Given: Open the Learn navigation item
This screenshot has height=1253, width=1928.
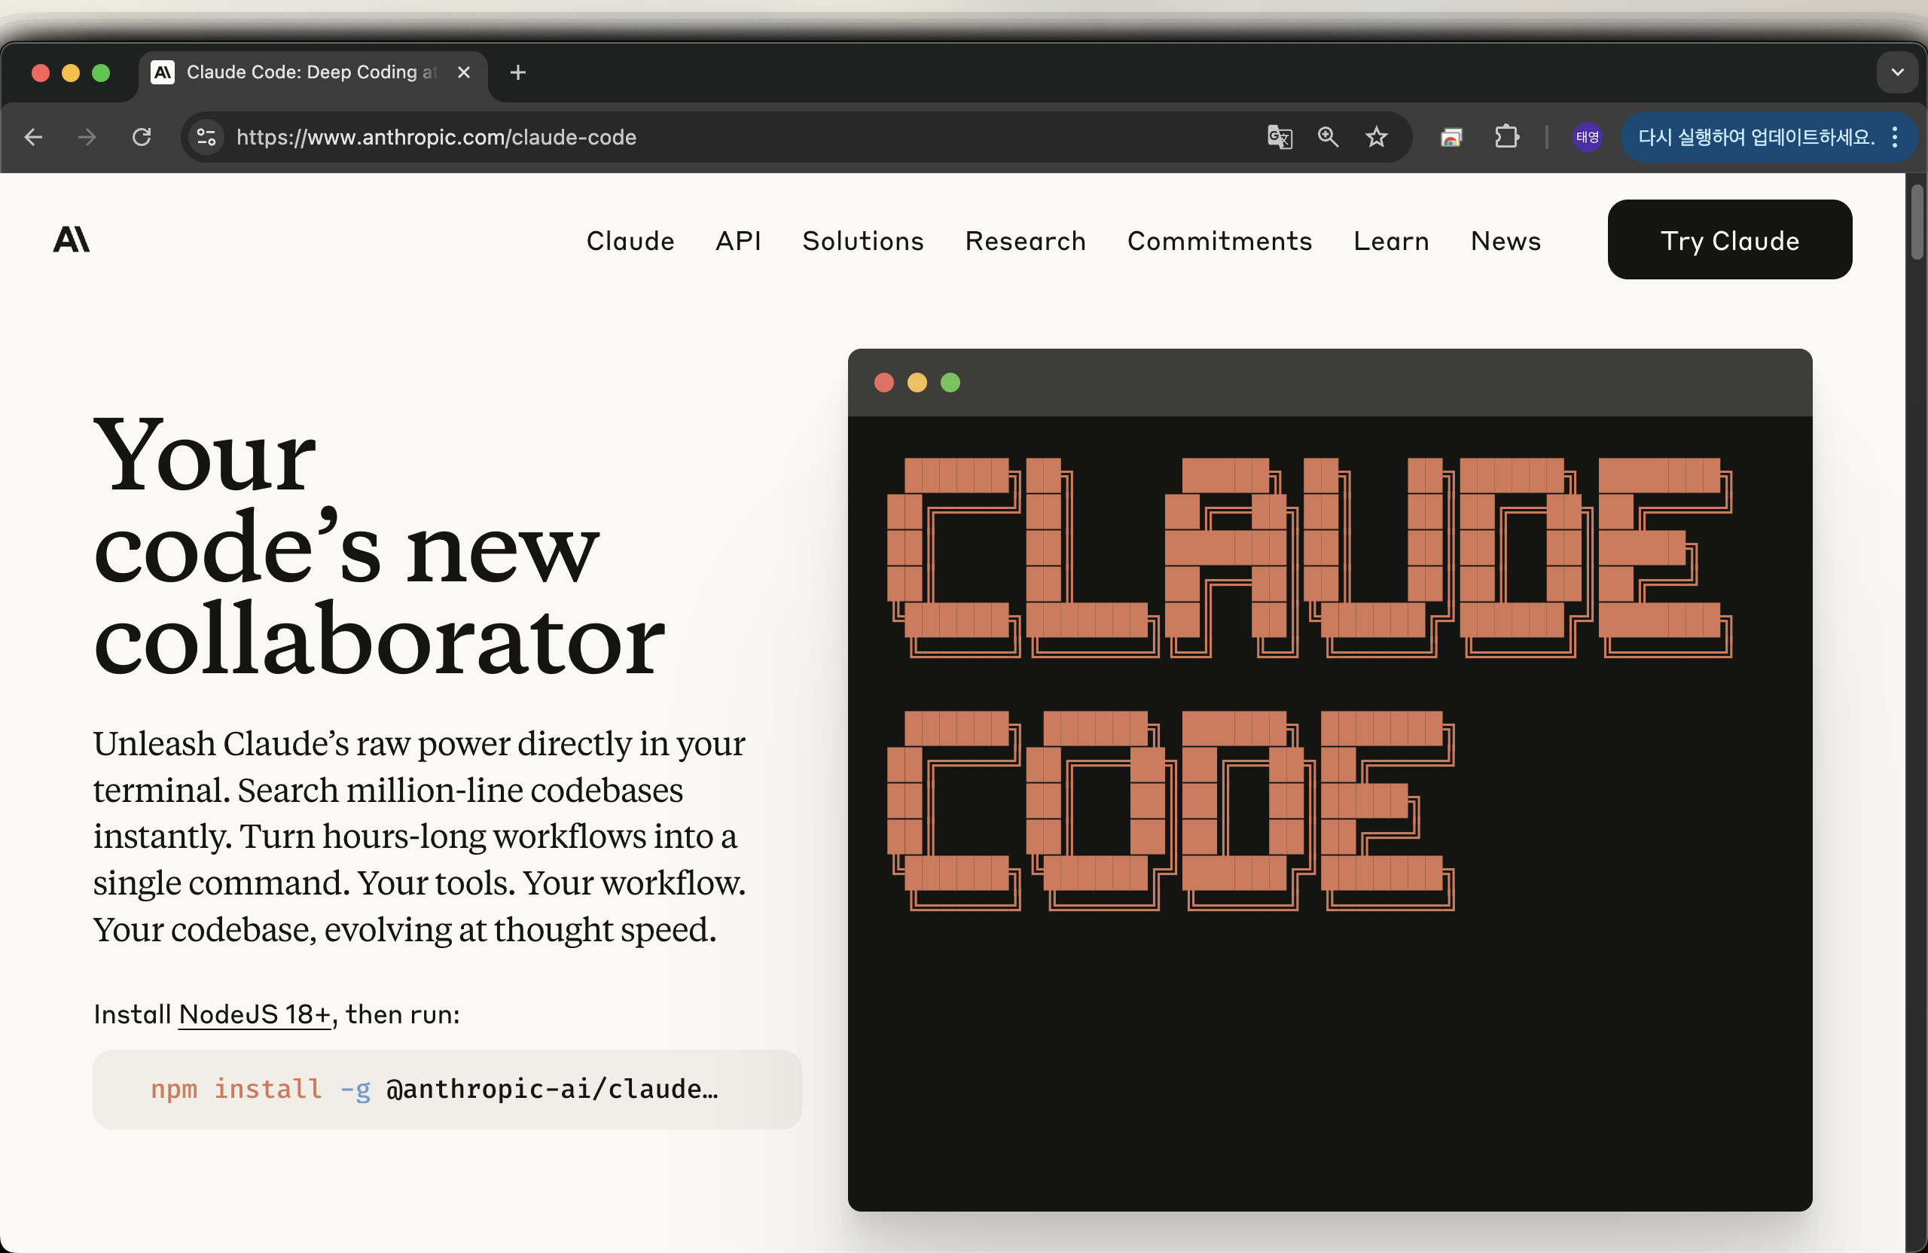Looking at the screenshot, I should pyautogui.click(x=1392, y=240).
